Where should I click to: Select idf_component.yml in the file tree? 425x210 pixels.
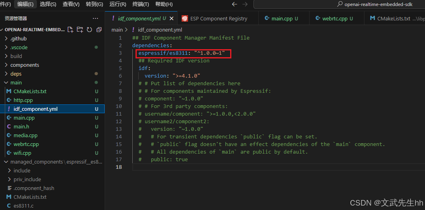pos(52,109)
